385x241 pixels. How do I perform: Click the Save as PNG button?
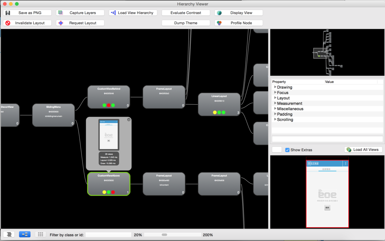(x=27, y=13)
